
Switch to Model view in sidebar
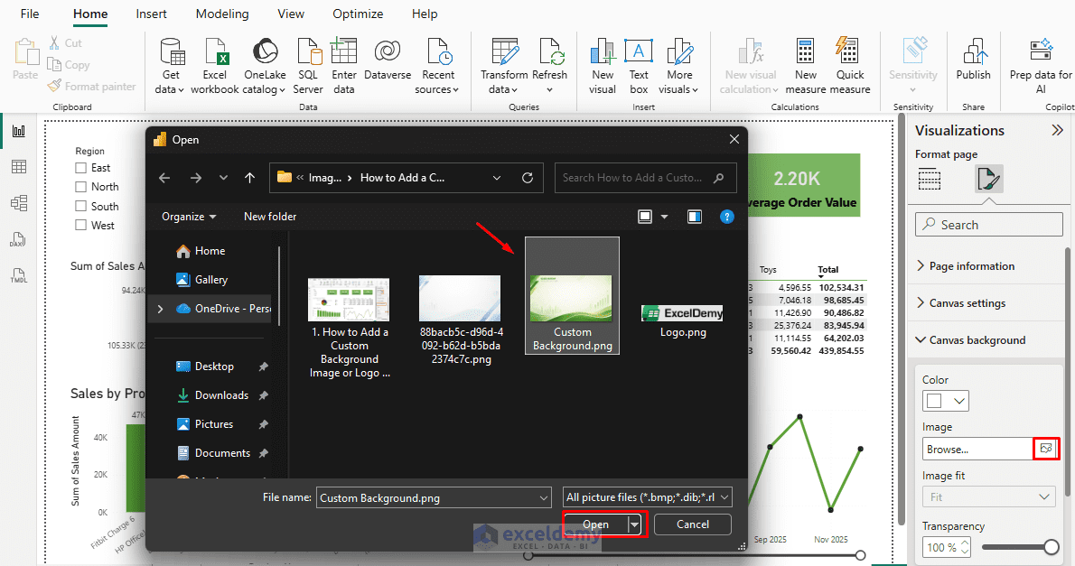coord(18,203)
